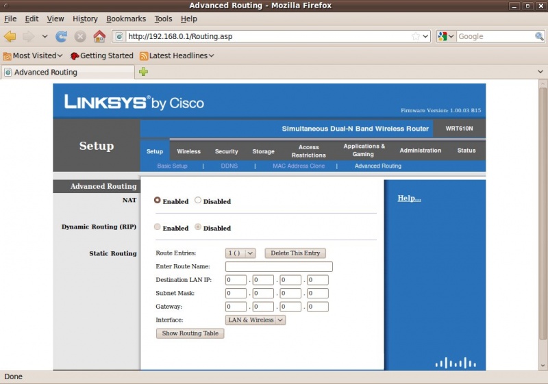Go to the Basic Setup sub-page
548x384 pixels.
tap(173, 166)
